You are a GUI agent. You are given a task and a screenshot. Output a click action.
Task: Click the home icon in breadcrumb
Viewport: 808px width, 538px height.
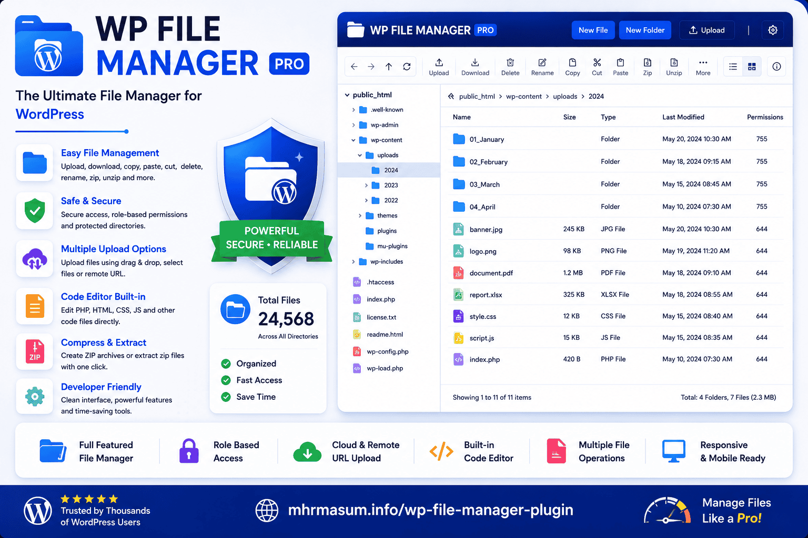coord(451,96)
